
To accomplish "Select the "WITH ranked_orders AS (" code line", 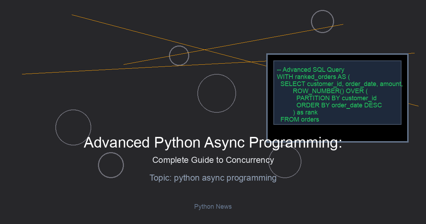I will pos(313,77).
